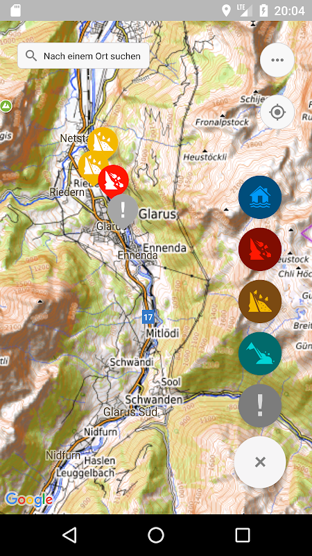Open recent apps square button

click(242, 535)
